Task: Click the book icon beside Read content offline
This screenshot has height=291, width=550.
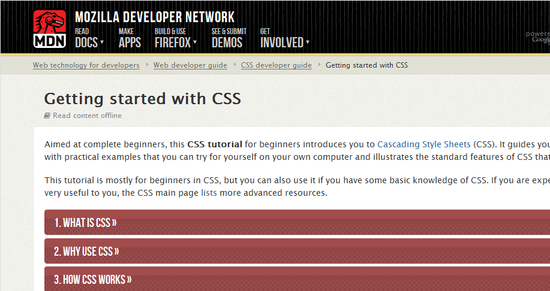Action: coord(47,116)
